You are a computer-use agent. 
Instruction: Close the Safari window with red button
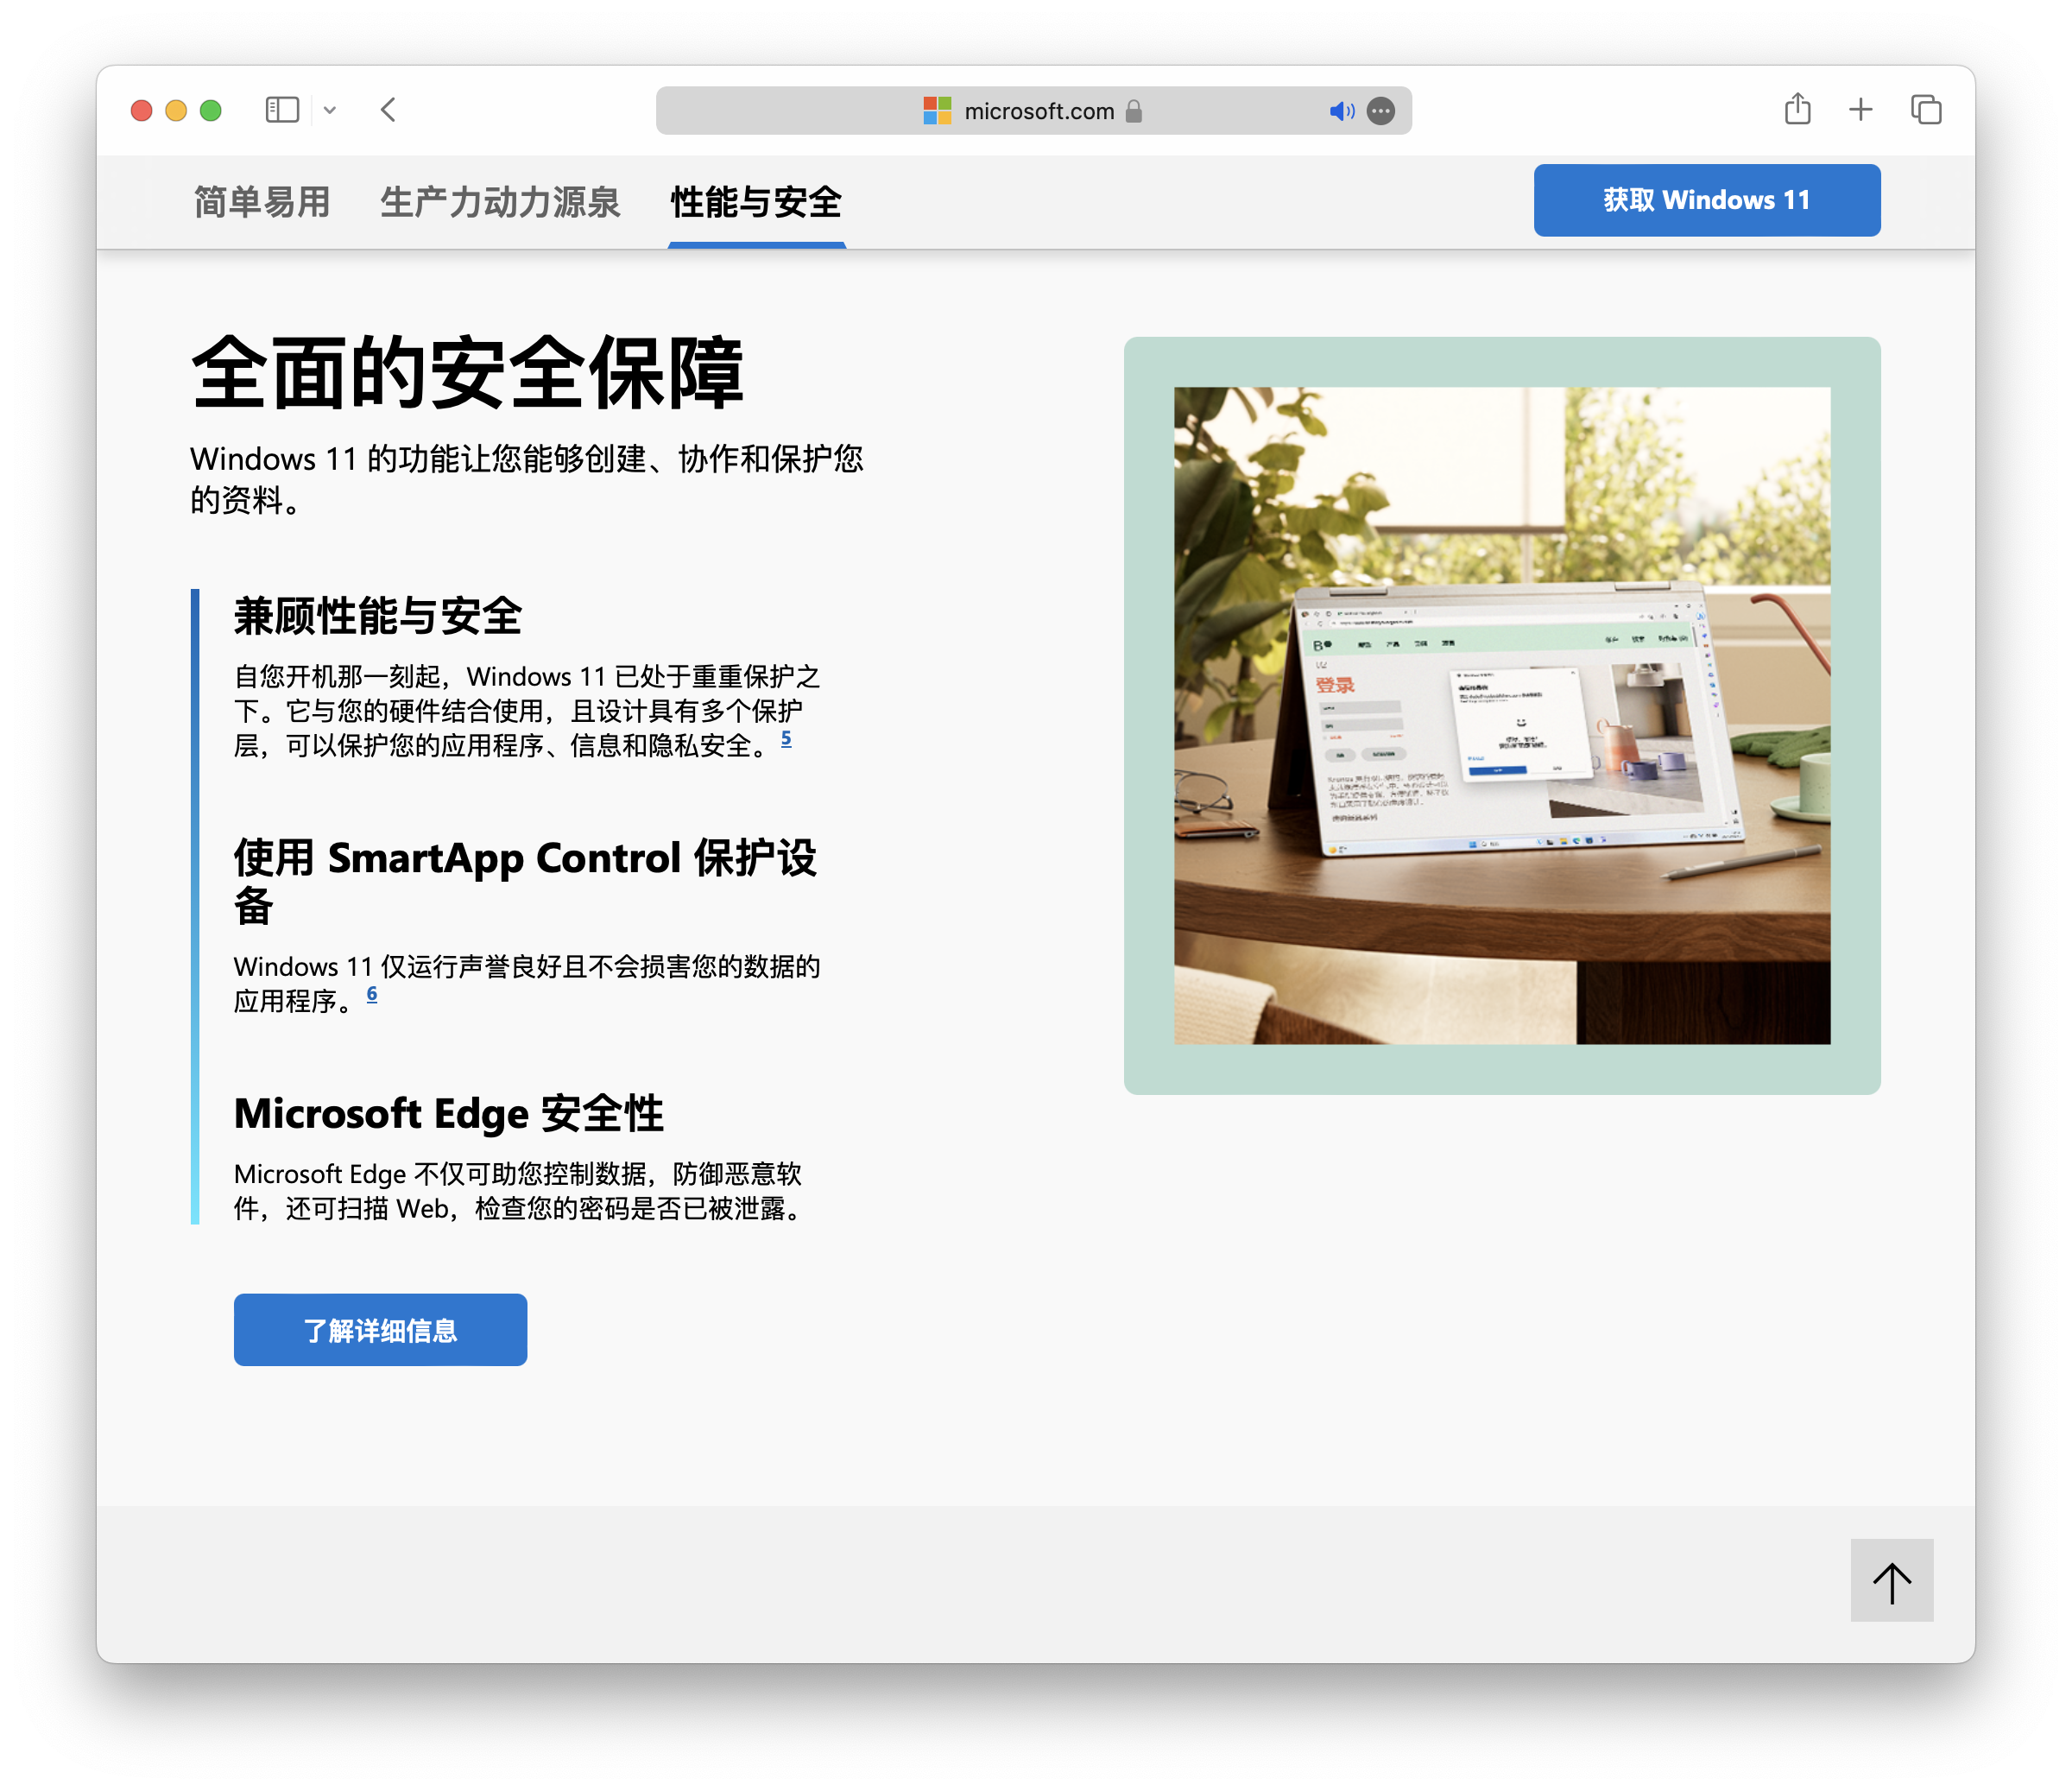[x=141, y=110]
